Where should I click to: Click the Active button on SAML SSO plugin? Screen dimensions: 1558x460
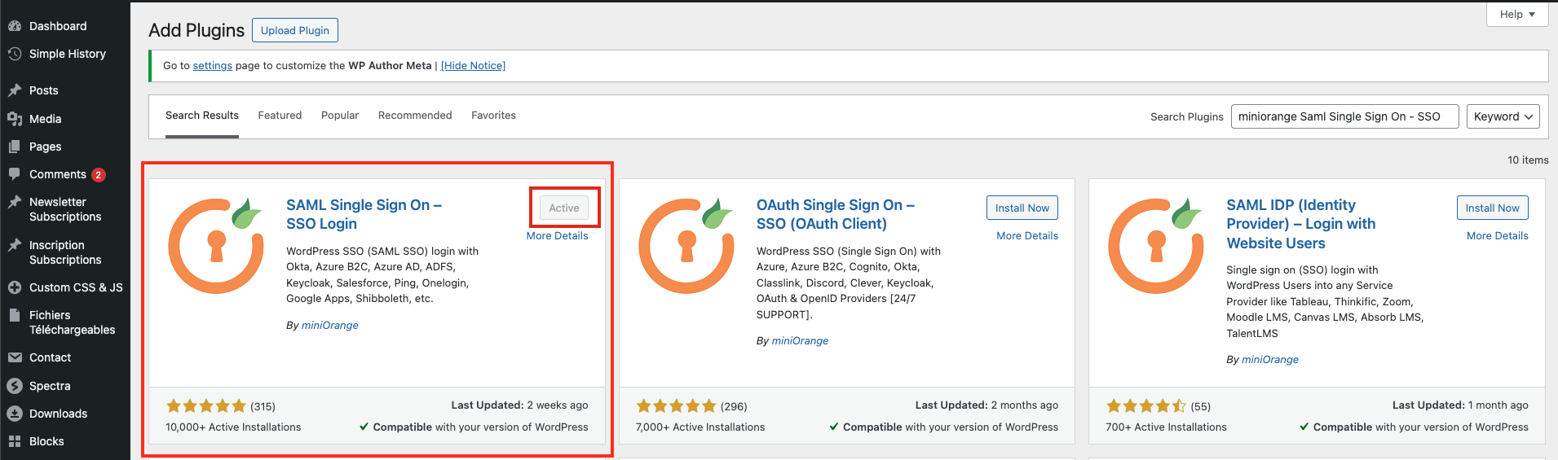(x=564, y=208)
